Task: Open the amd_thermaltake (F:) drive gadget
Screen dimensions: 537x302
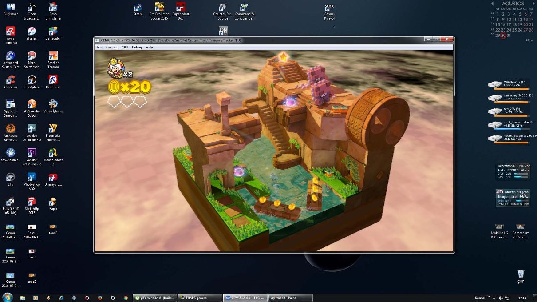Action: 510,124
